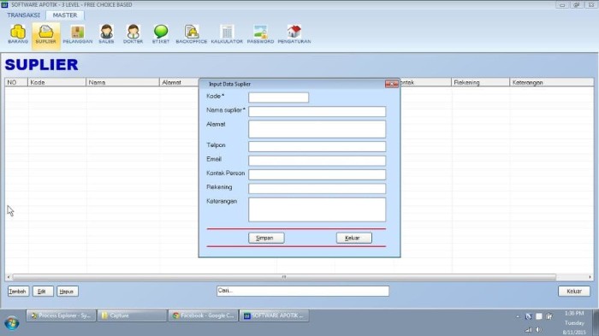Screen dimensions: 599x336
Task: Open the Barang toolbar icon
Action: tap(18, 34)
